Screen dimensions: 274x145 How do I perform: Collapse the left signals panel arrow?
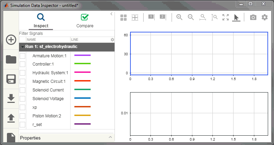(x=111, y=14)
